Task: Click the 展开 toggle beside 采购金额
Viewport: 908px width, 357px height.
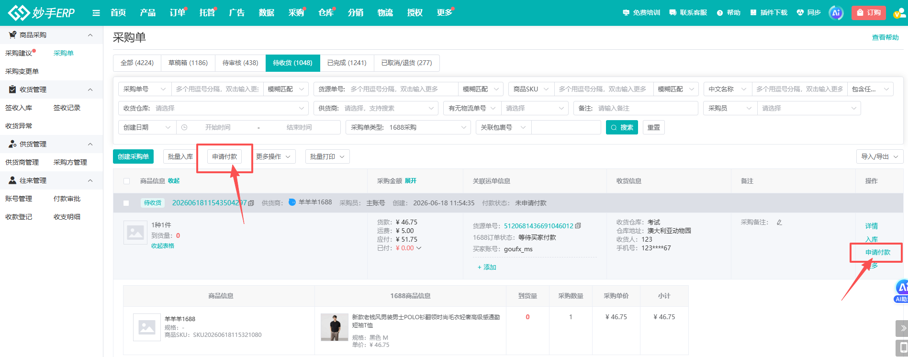Action: coord(411,181)
